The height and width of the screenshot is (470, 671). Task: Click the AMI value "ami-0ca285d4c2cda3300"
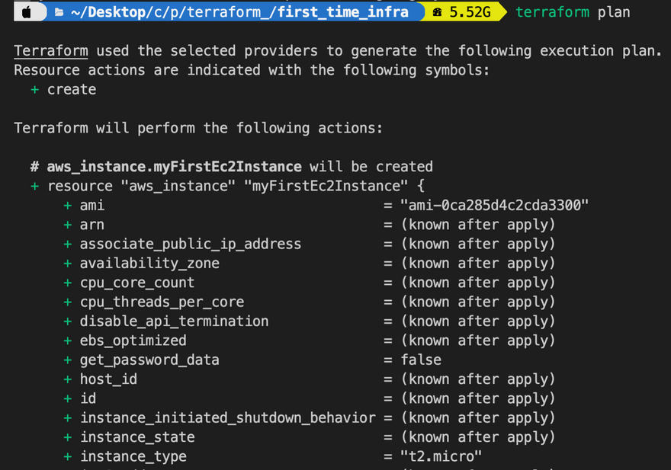coord(496,206)
